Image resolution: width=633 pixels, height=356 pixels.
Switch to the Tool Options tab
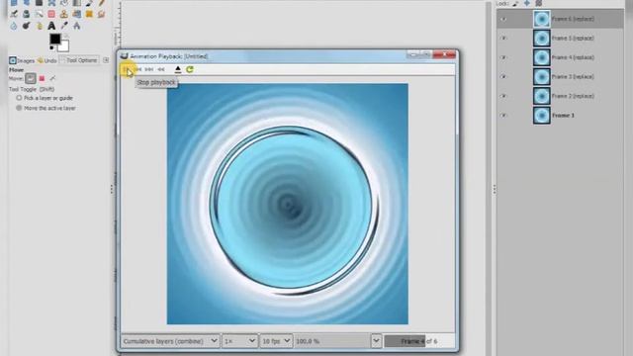79,60
